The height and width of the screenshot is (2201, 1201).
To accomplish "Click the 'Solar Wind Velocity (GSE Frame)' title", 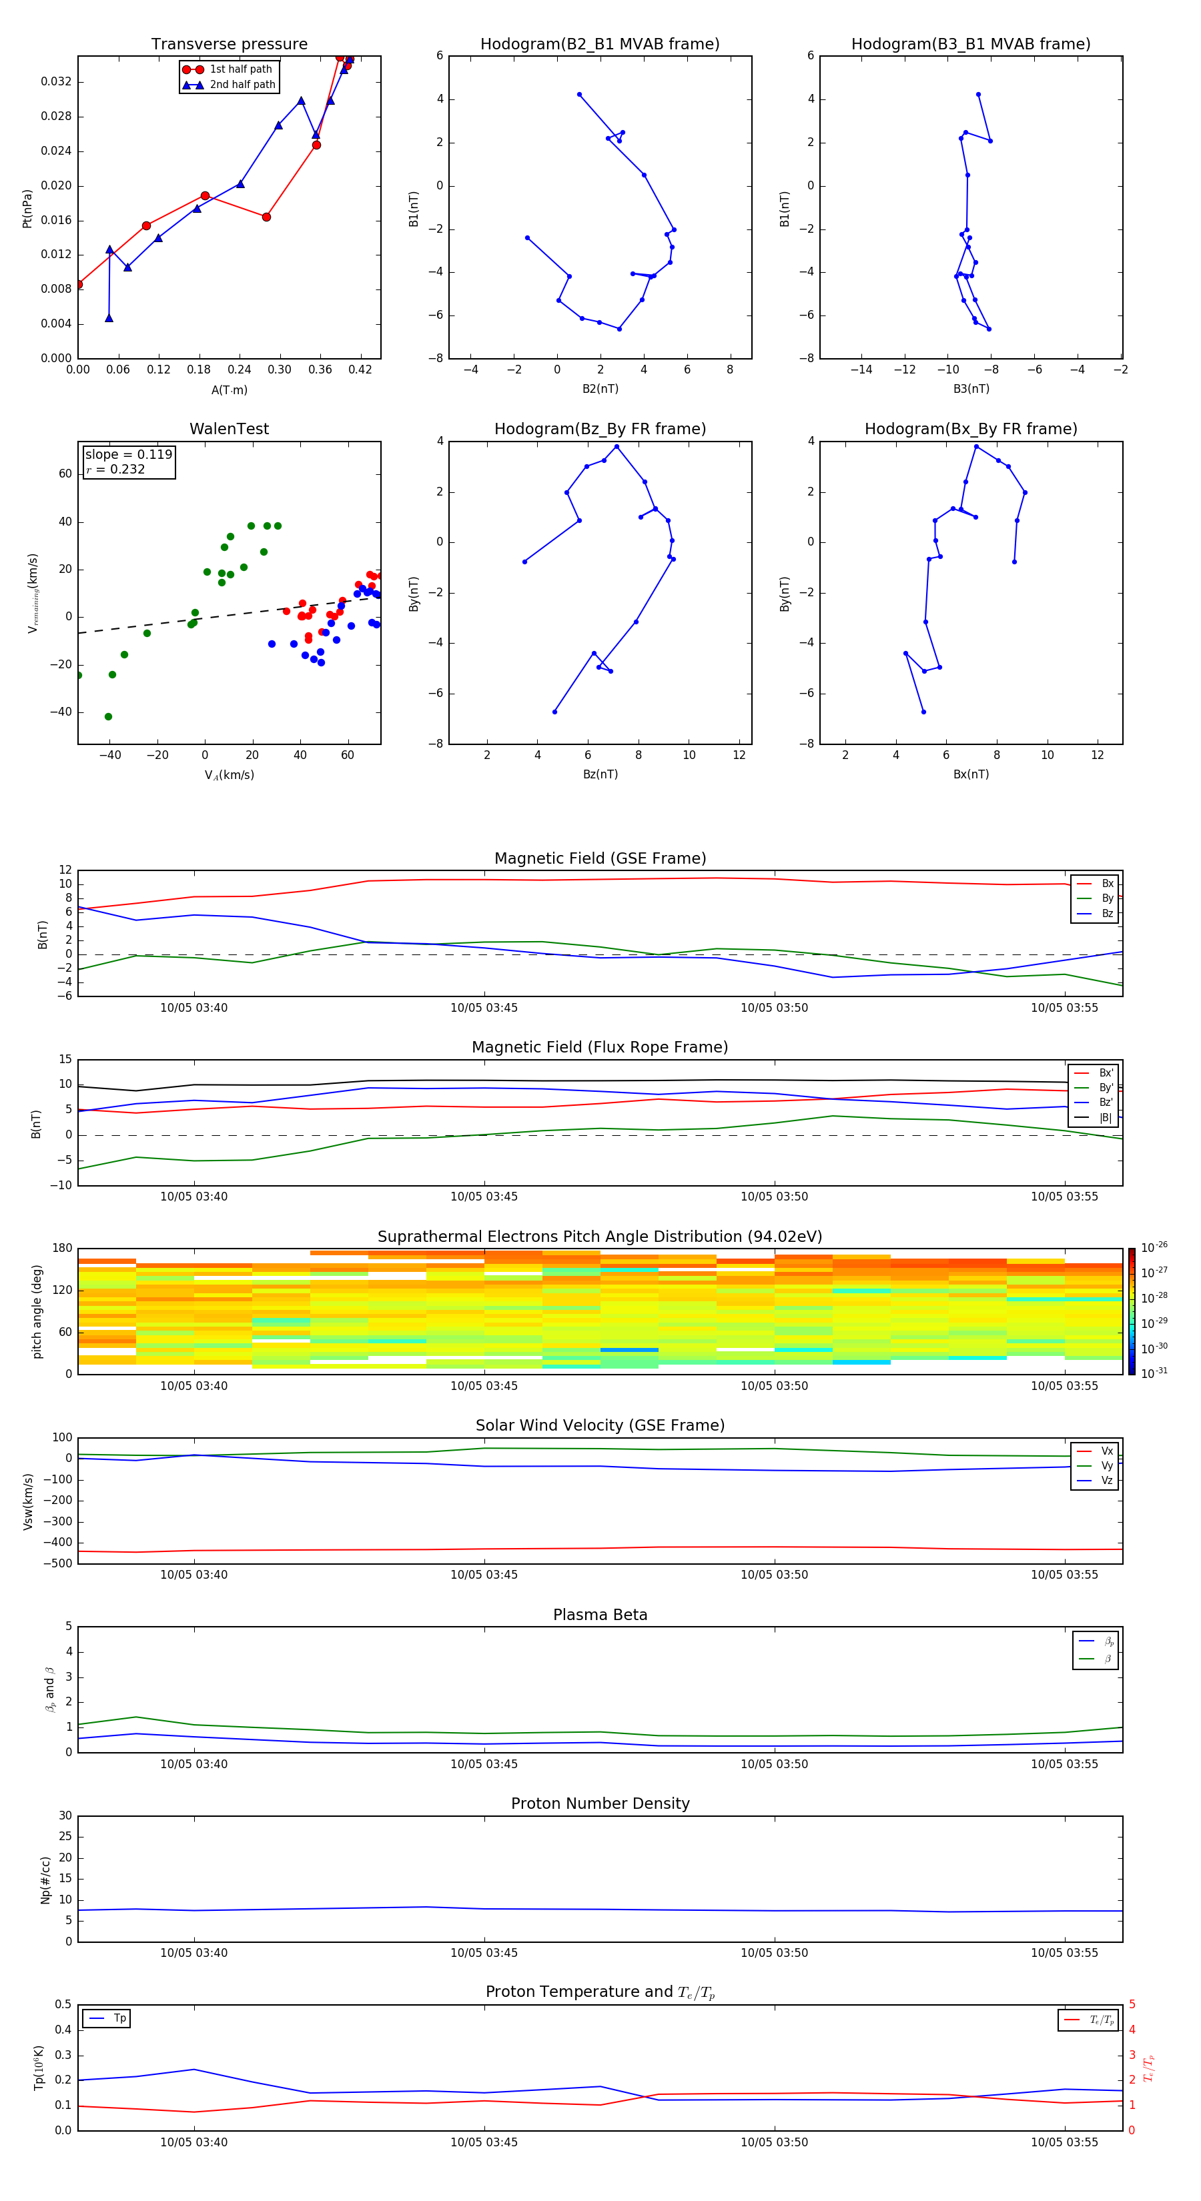I will 600,1425.
